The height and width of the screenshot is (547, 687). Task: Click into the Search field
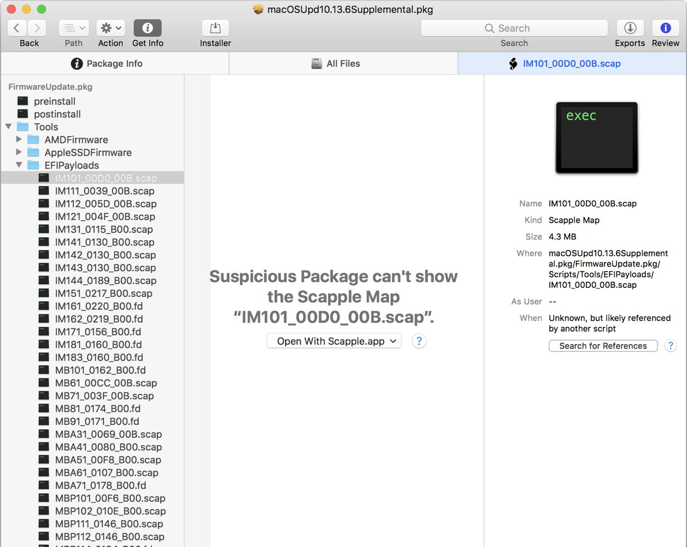514,28
